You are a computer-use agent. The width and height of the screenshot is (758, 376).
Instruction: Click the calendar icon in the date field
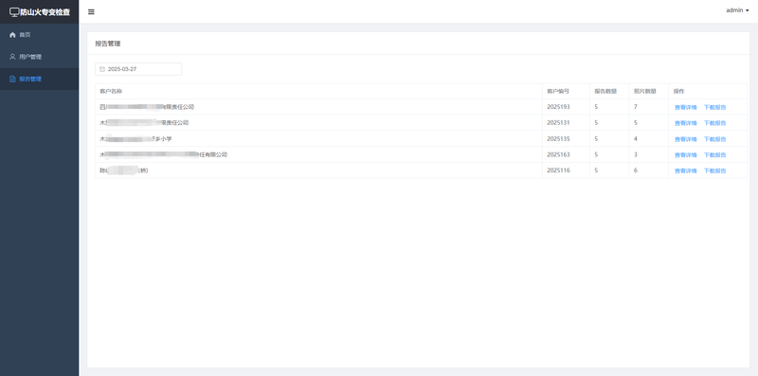coord(102,69)
